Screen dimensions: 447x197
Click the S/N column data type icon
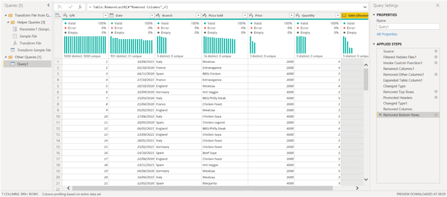pyautogui.click(x=65, y=16)
